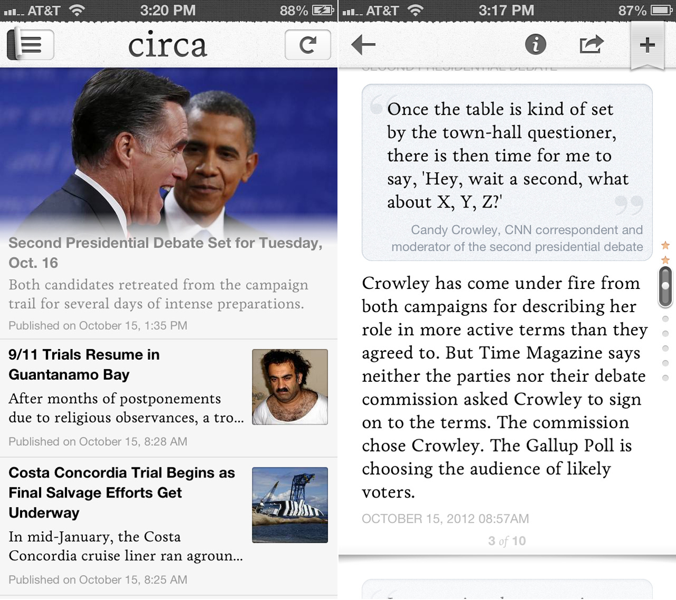Tap the 3:17 PM clock
The image size is (676, 600).
(506, 11)
